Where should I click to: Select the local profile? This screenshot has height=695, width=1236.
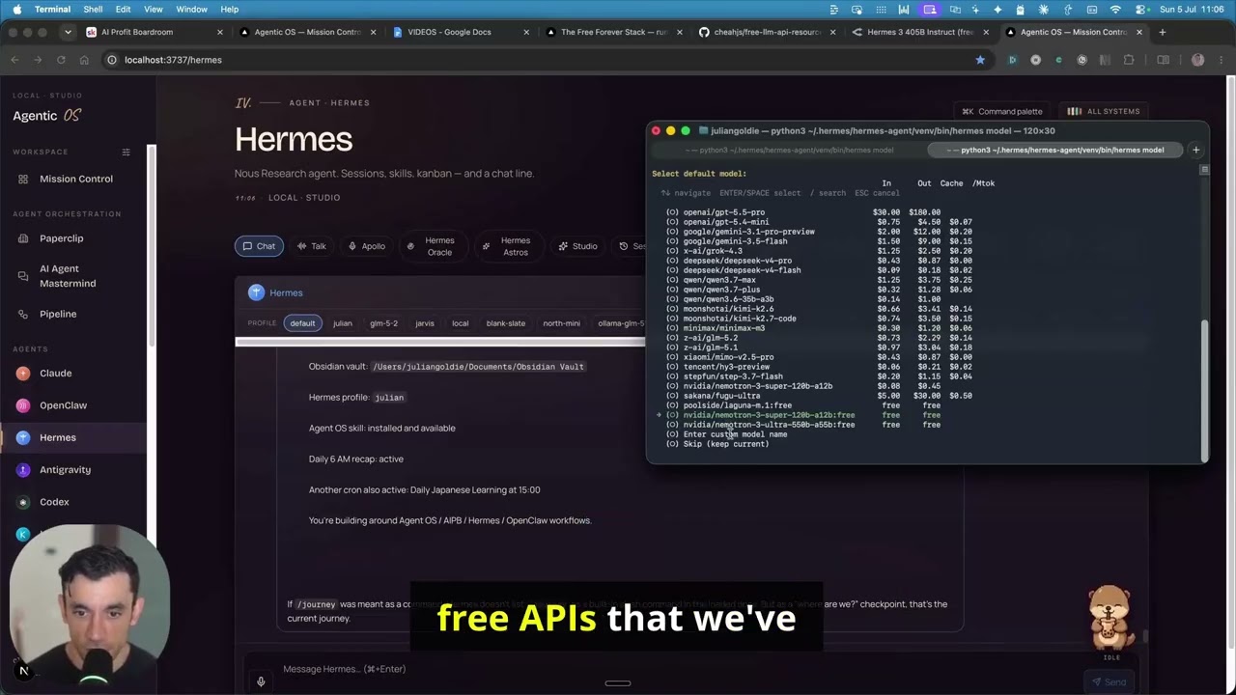(x=460, y=323)
